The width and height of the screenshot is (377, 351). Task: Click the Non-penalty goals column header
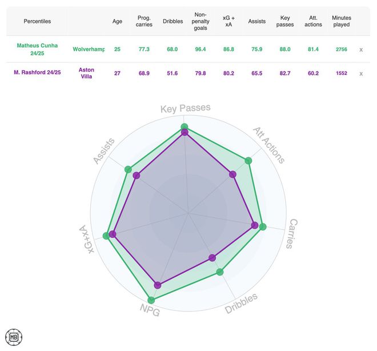click(x=200, y=21)
